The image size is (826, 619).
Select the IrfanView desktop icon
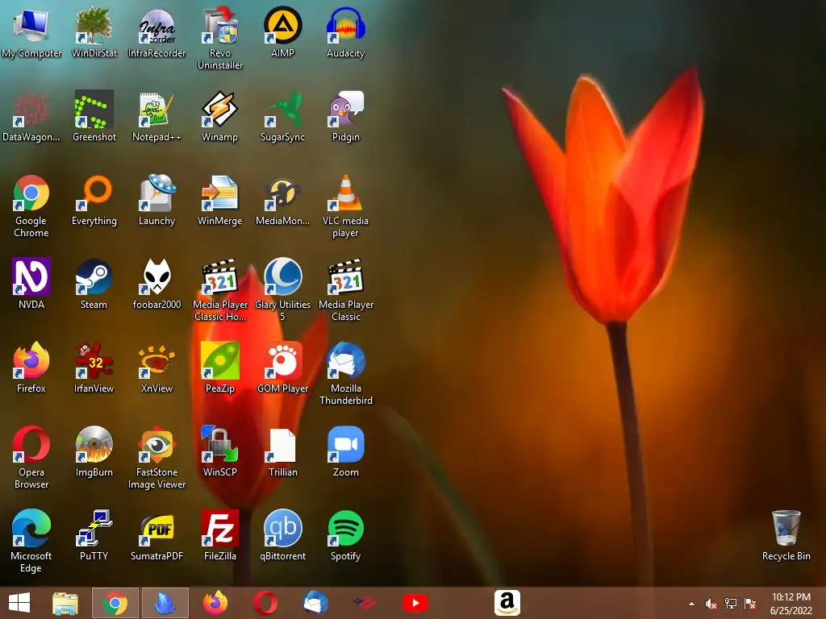click(x=94, y=368)
